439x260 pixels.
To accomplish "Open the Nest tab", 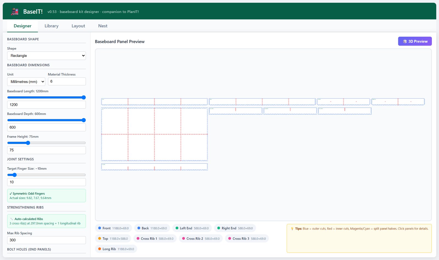I will pyautogui.click(x=103, y=26).
